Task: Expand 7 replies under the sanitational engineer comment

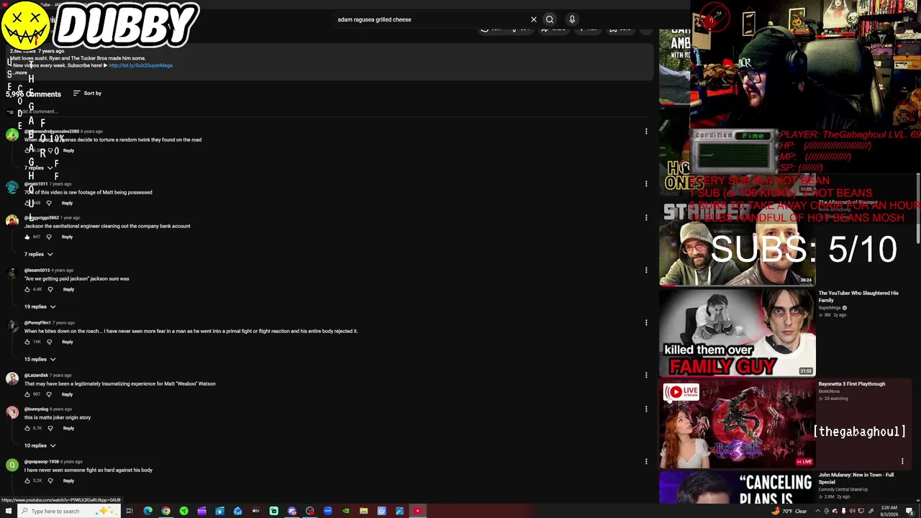Action: [39, 254]
